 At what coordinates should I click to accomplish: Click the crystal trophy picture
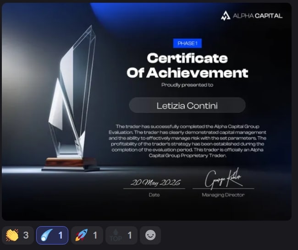pyautogui.click(x=71, y=99)
